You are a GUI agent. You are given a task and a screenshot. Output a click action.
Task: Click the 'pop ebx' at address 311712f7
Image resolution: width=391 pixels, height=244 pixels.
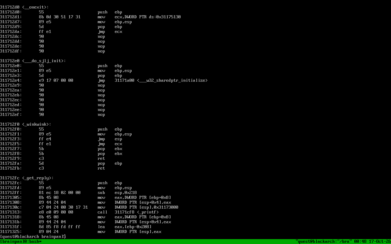point(110,149)
